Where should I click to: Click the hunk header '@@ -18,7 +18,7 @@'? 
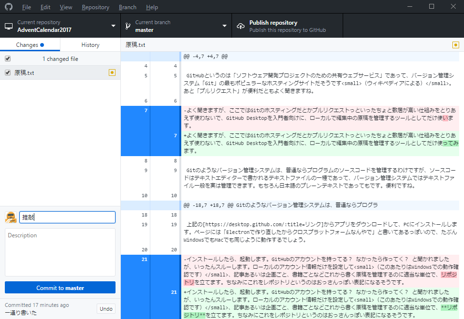[x=280, y=205]
